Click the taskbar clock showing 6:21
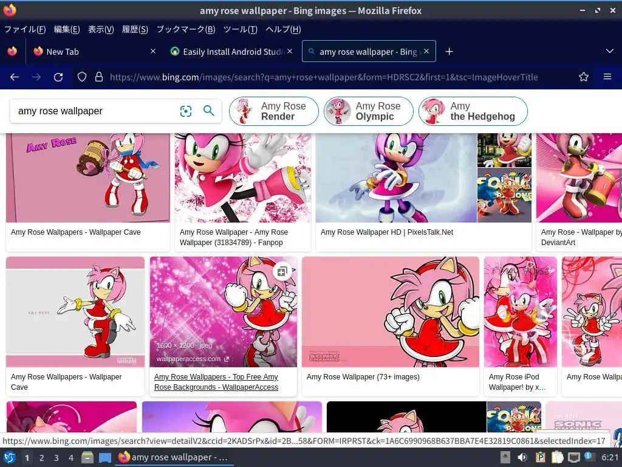 click(x=610, y=457)
